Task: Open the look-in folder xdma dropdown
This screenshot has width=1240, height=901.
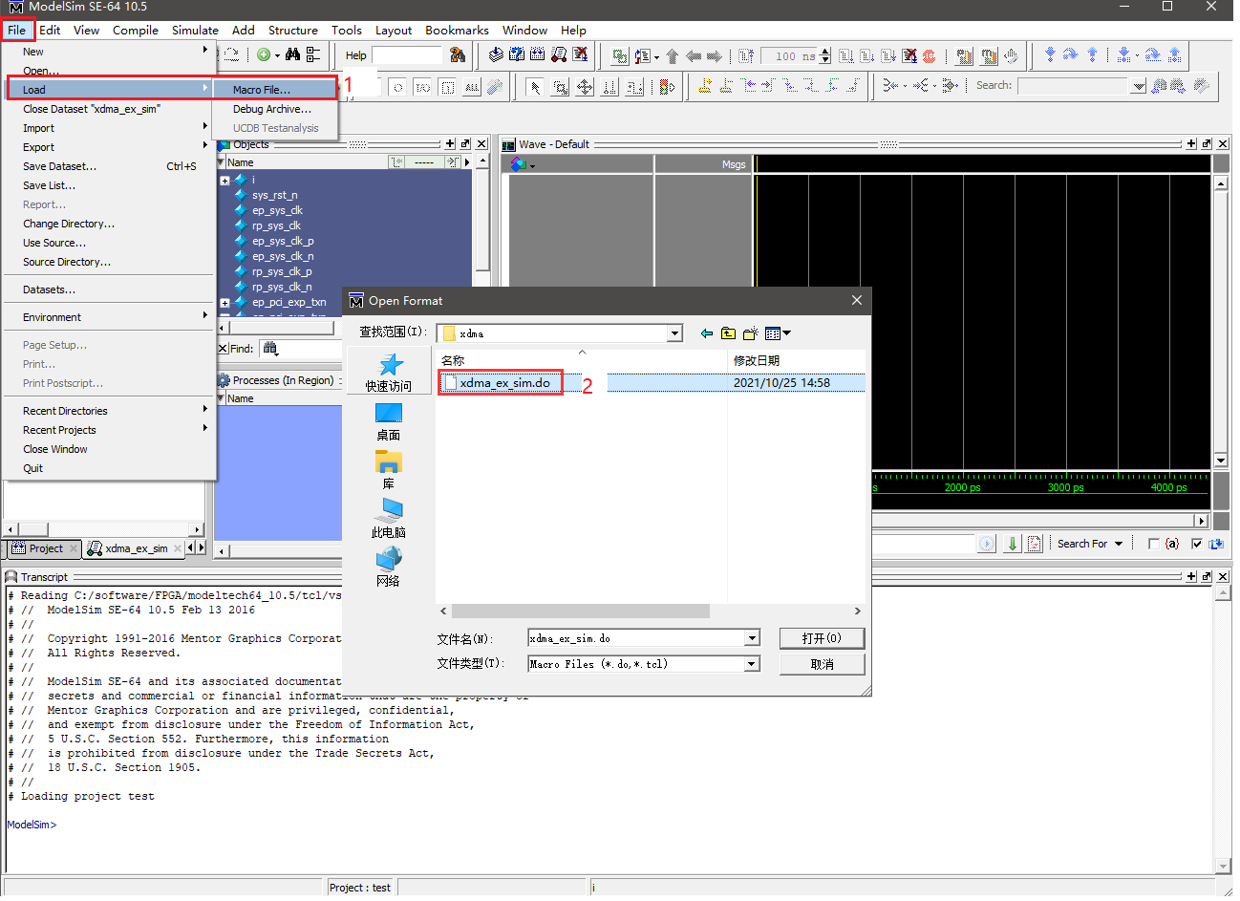Action: click(x=675, y=333)
